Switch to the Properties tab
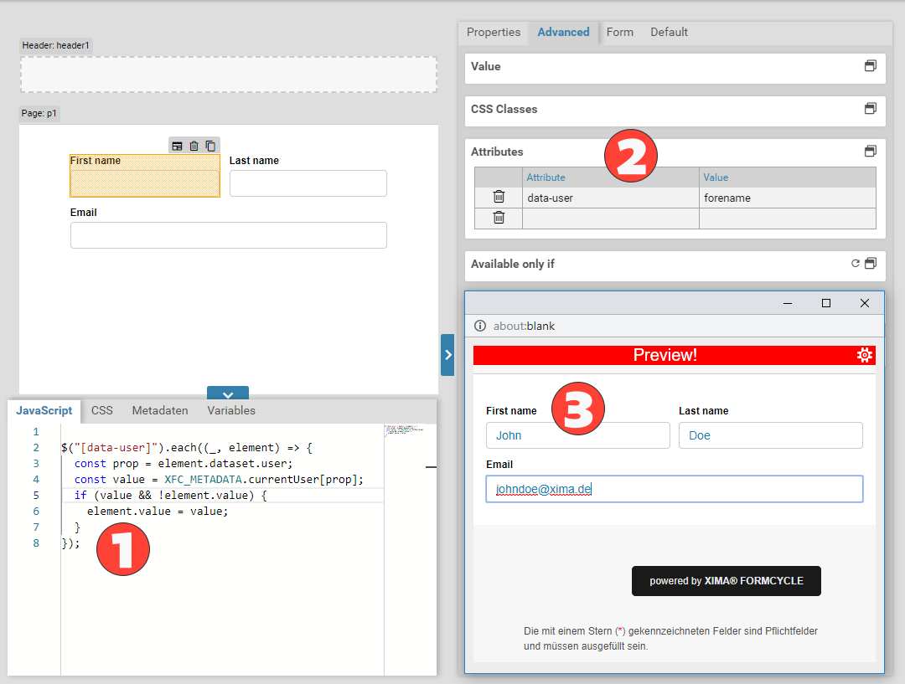This screenshot has width=905, height=684. pyautogui.click(x=494, y=32)
